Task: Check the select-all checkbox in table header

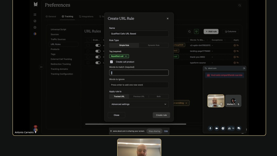Action: click(88, 40)
